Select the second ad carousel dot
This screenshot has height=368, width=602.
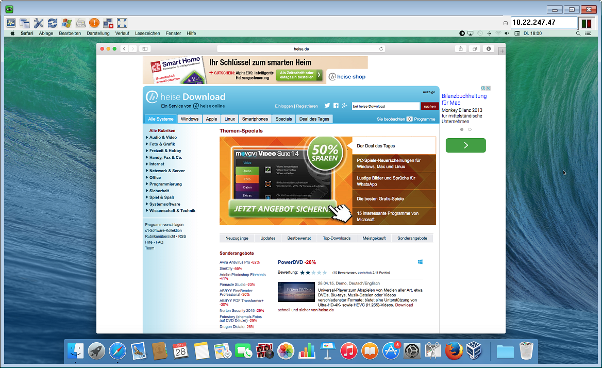470,130
